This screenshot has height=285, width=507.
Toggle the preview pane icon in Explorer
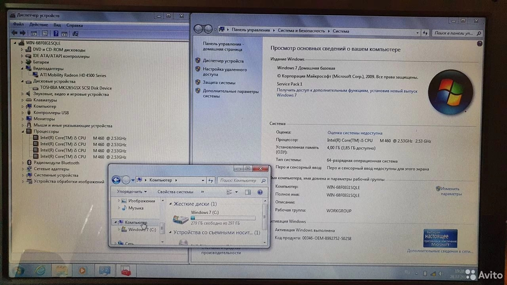[x=248, y=192]
